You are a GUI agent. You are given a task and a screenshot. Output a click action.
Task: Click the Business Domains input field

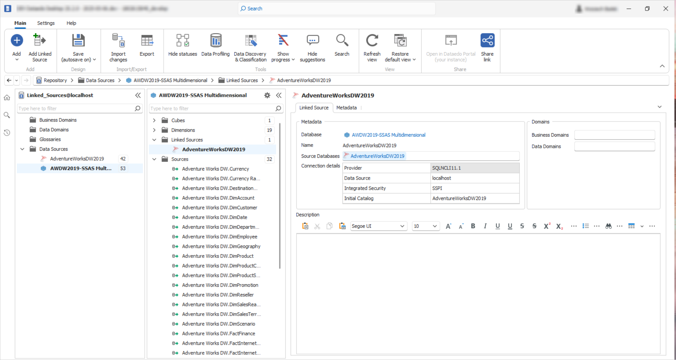pyautogui.click(x=614, y=135)
